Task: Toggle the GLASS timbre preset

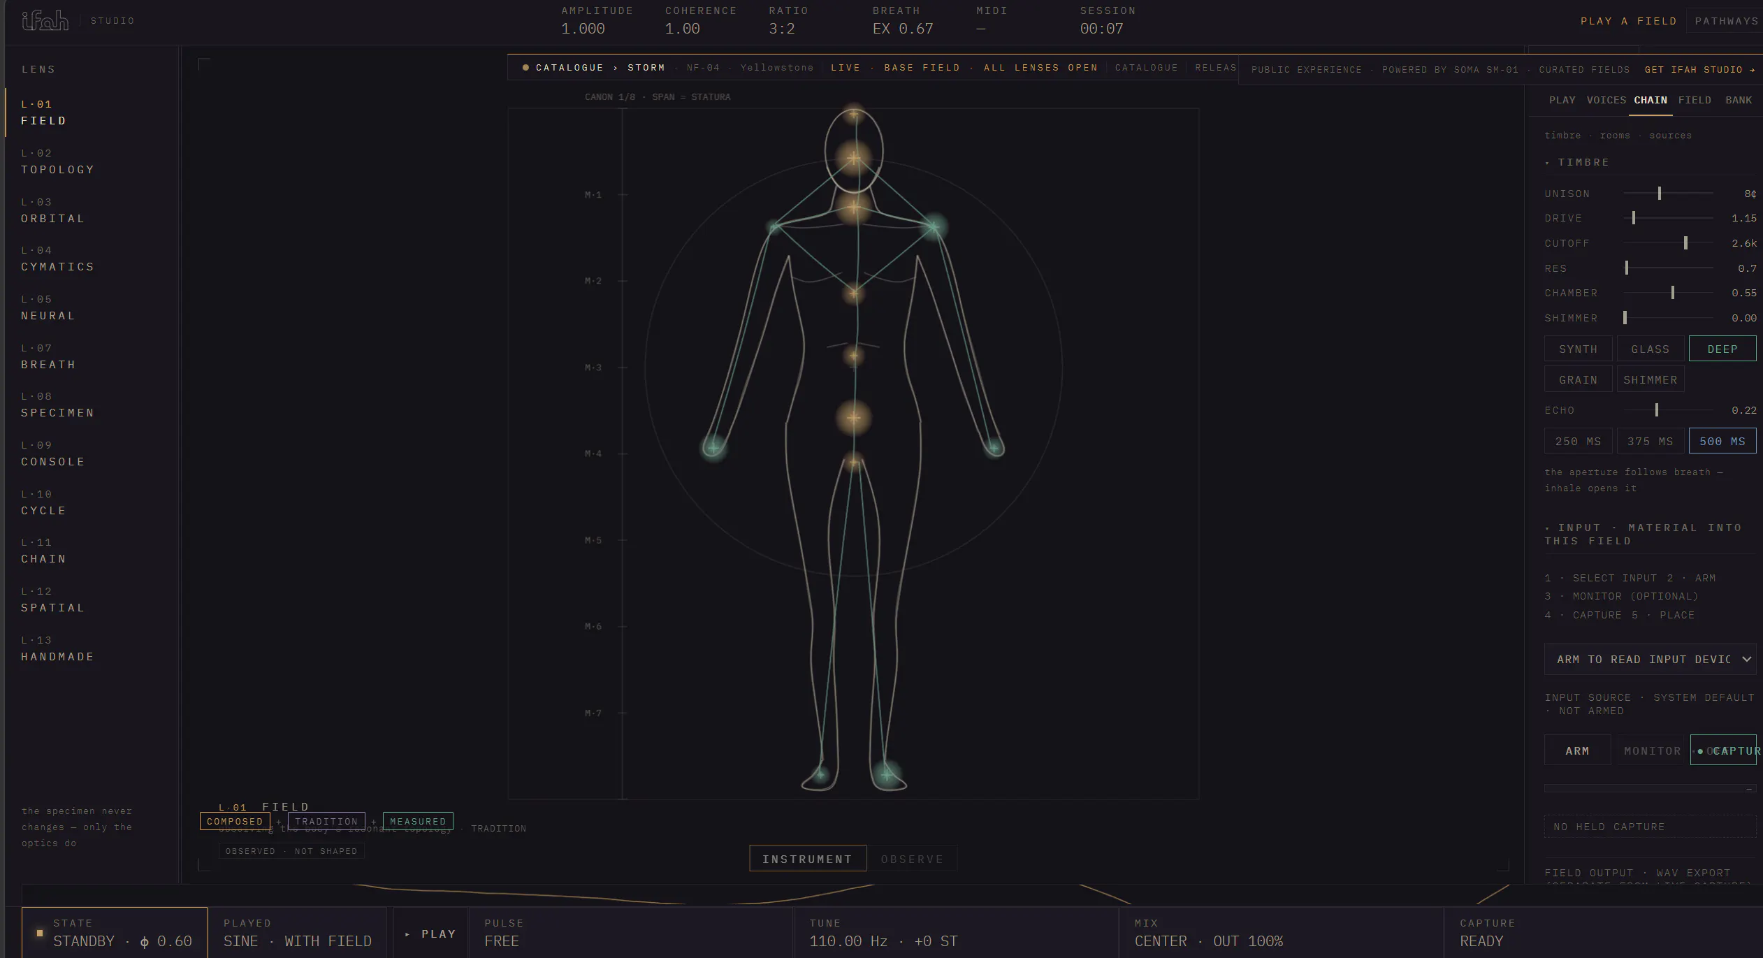Action: (1650, 349)
